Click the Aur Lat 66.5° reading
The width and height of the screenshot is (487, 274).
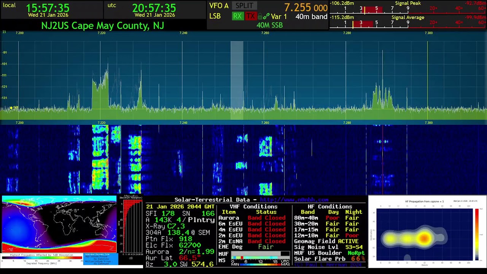tap(173, 258)
